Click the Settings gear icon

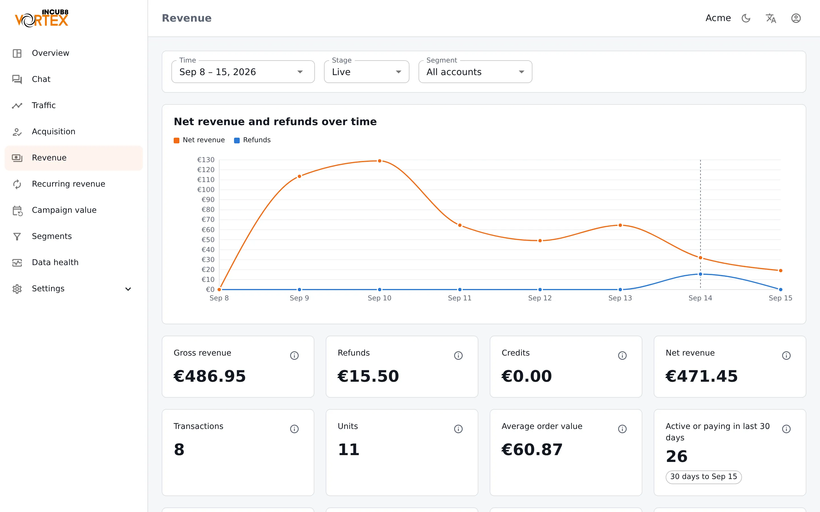[x=17, y=289]
